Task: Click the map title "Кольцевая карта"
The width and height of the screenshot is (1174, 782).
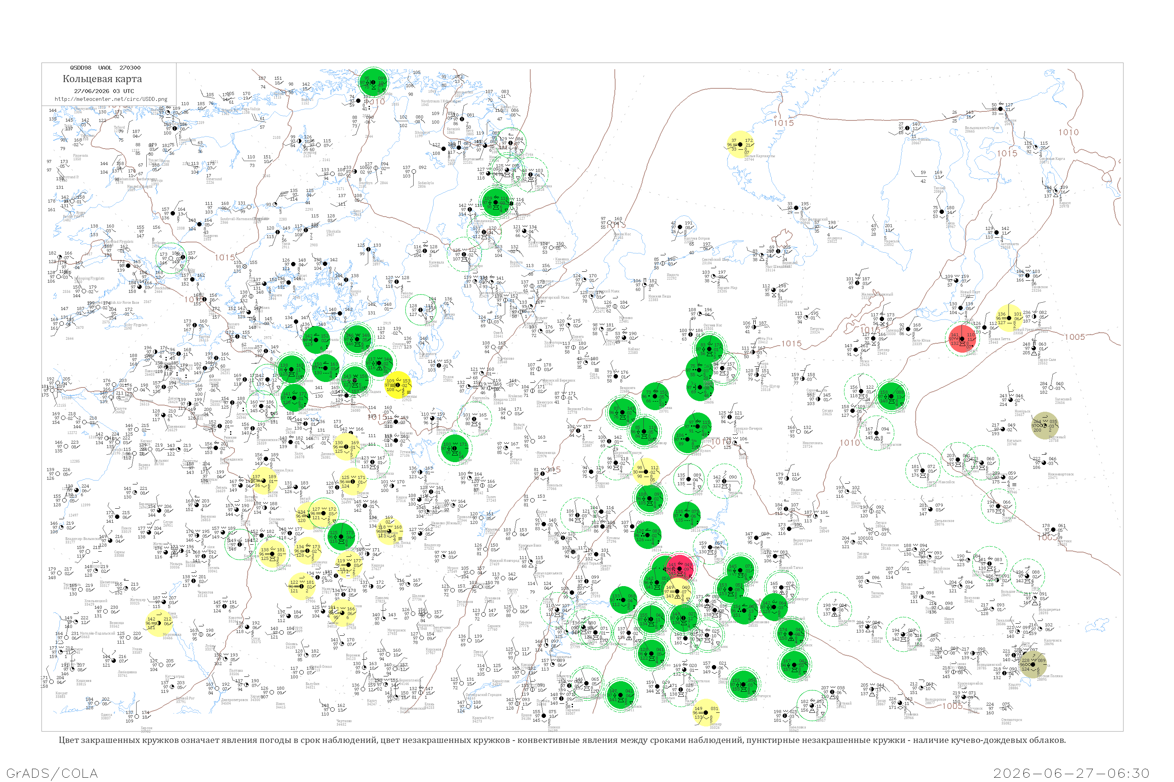Action: coord(102,79)
